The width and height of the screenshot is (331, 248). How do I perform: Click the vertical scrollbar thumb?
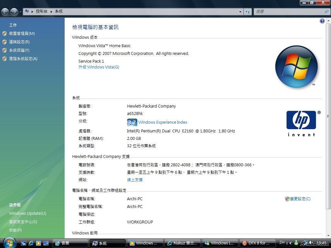[328, 116]
